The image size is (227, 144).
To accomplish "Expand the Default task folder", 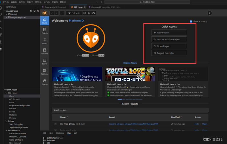I will pyautogui.click(x=6, y=14).
